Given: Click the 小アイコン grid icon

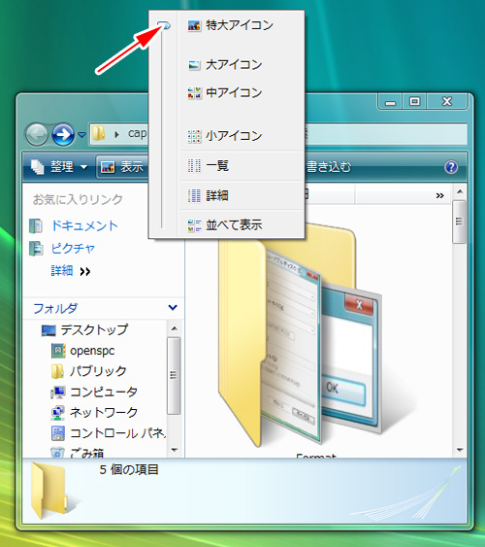Looking at the screenshot, I should coord(194,136).
